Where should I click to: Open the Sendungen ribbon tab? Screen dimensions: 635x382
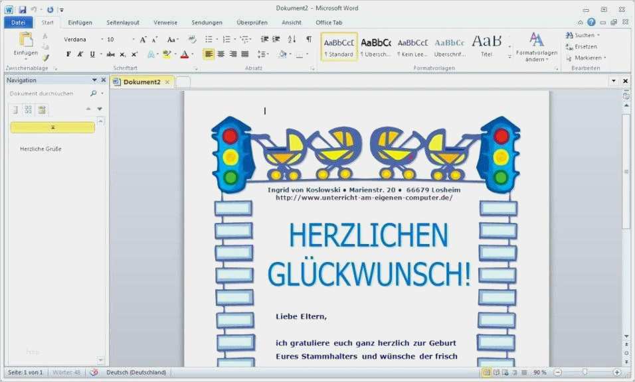pyautogui.click(x=207, y=22)
